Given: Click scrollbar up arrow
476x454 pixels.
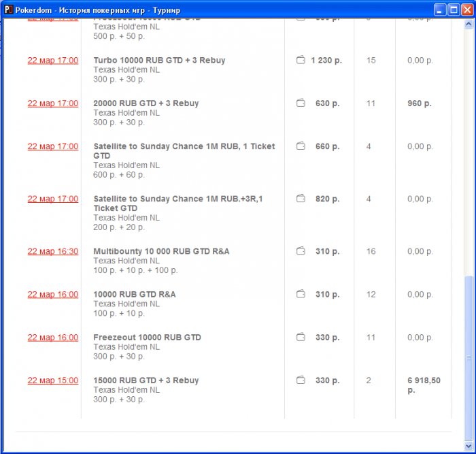Looking at the screenshot, I should [x=469, y=24].
